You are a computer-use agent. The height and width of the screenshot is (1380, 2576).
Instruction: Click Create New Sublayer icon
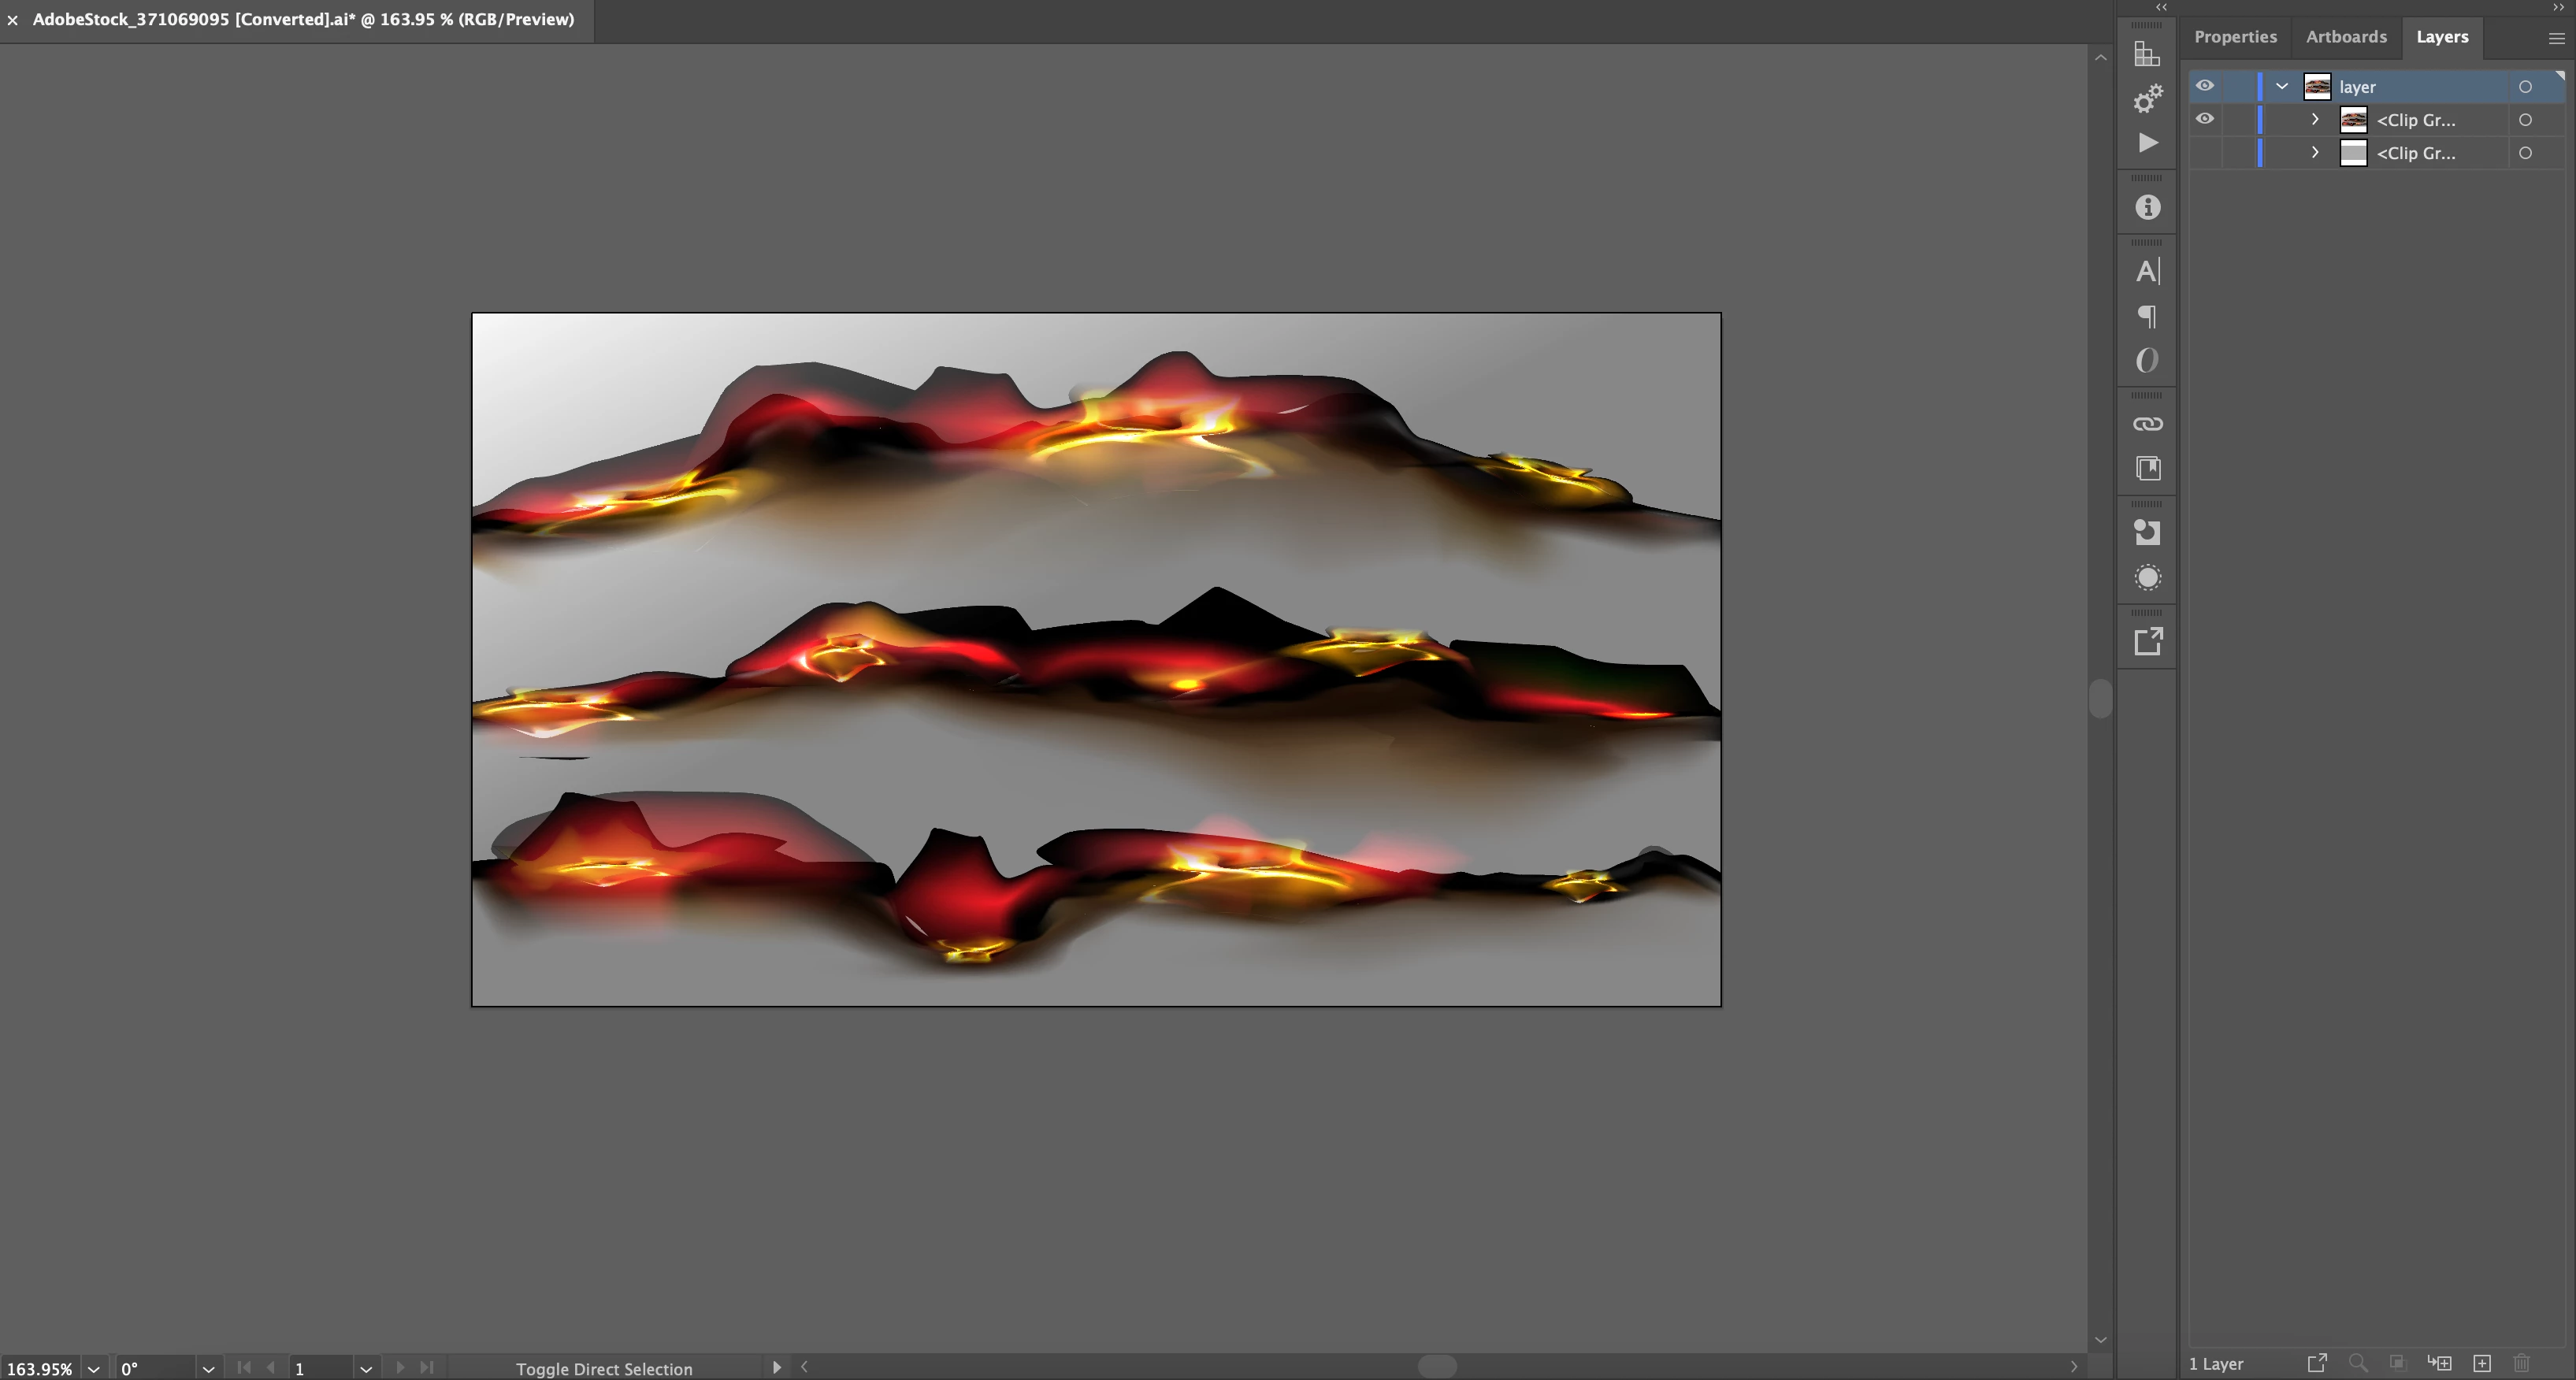2439,1363
